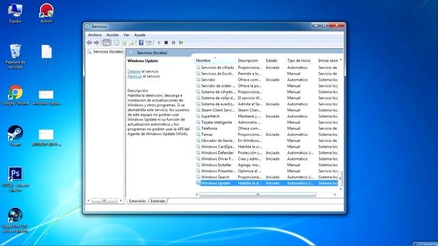The height and width of the screenshot is (246, 438).
Task: Select the Steam desktop shortcut
Action: pos(15,136)
